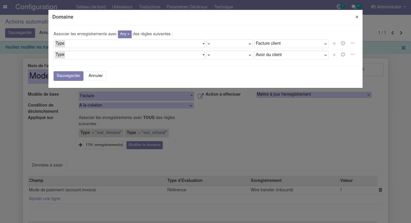The height and width of the screenshot is (223, 411).
Task: Click Annuler in the Domaine dialog
Action: [96, 76]
